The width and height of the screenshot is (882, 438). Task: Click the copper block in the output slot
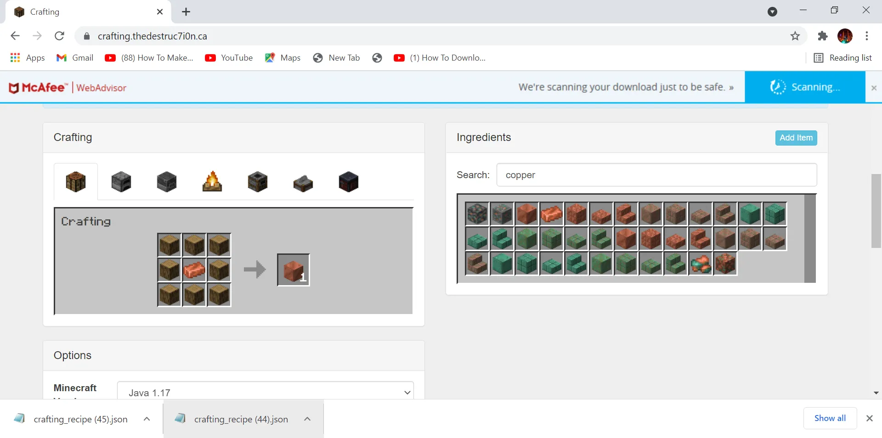point(293,270)
